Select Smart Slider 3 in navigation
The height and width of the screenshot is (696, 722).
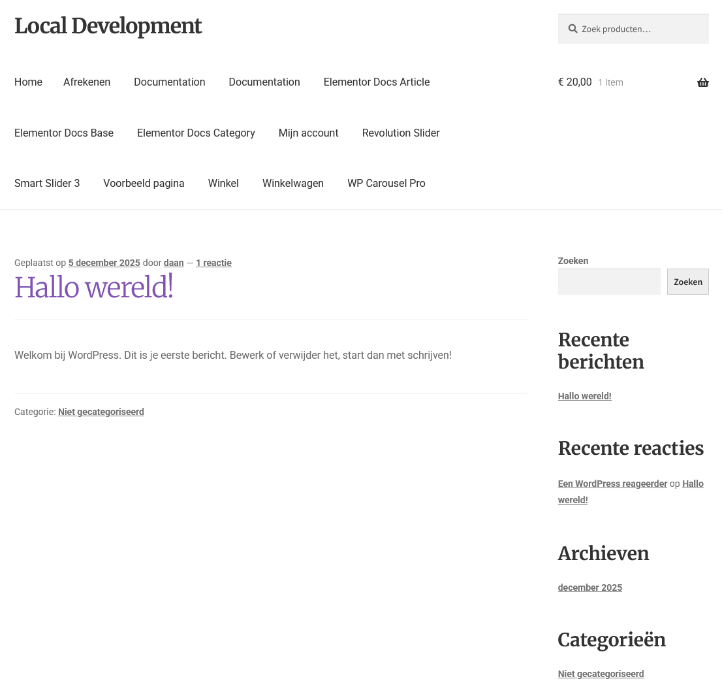pos(47,184)
